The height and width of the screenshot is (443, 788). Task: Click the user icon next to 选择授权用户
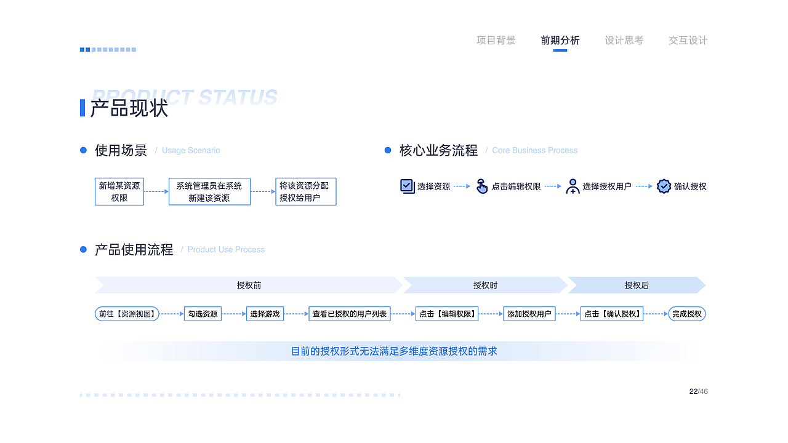[x=573, y=186]
